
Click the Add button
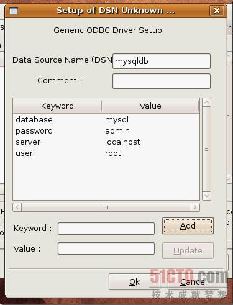pos(188,225)
